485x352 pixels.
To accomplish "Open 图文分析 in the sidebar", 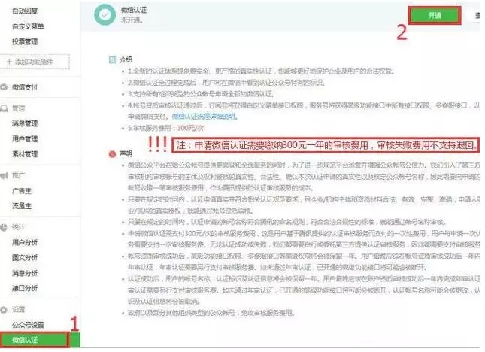I will (x=25, y=258).
